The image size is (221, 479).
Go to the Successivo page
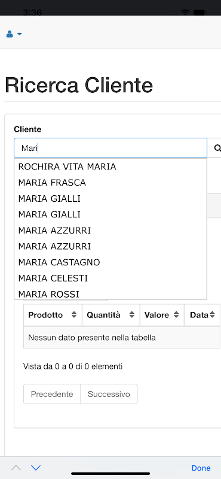pos(109,394)
